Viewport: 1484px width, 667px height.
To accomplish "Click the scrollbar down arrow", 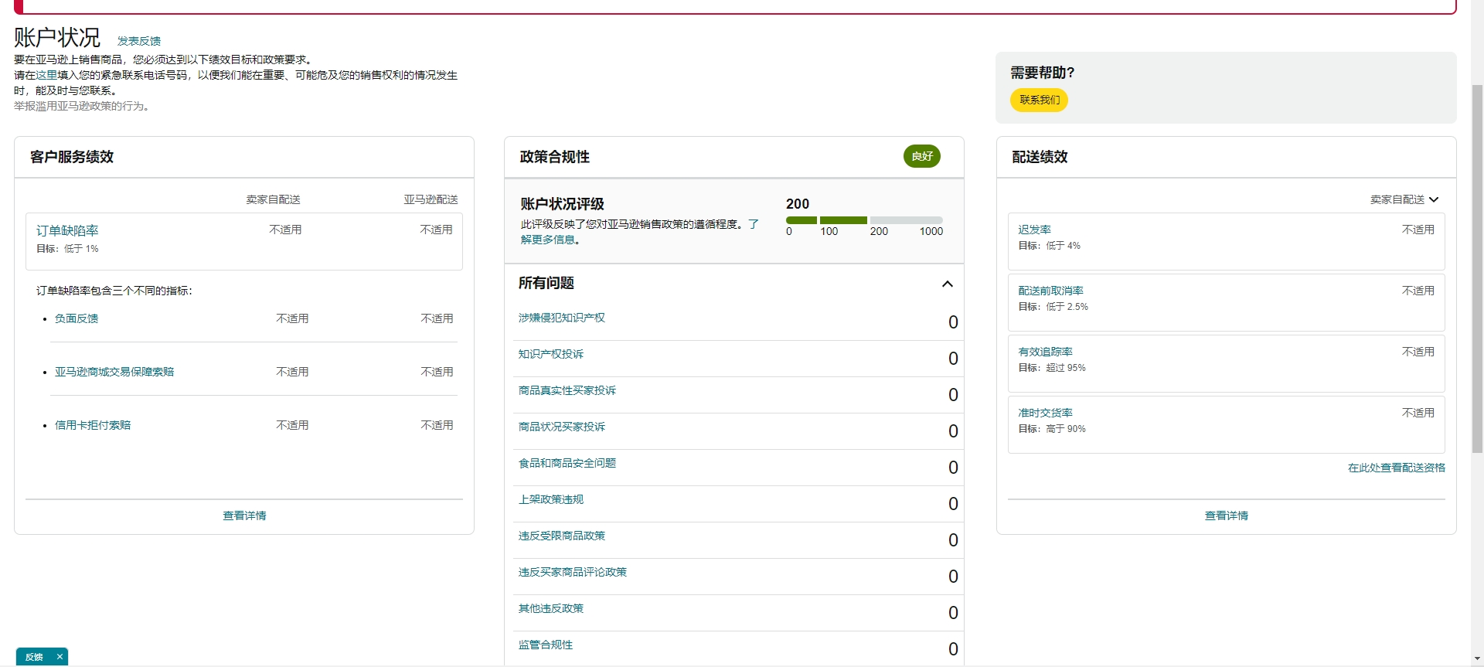I will point(1477,659).
